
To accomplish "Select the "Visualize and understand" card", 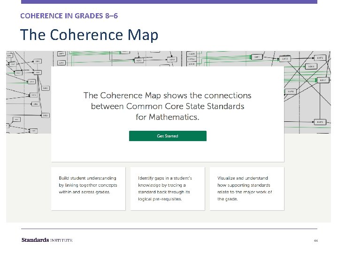I will coord(247,188).
